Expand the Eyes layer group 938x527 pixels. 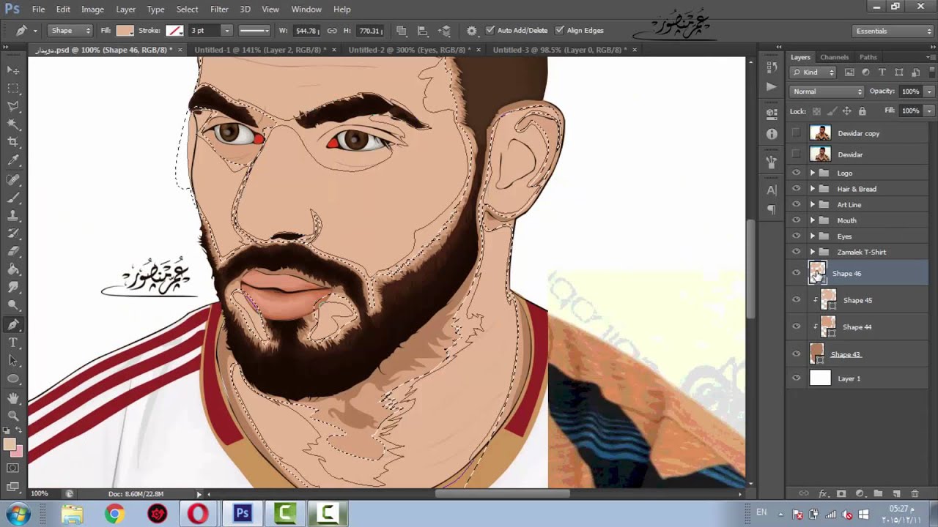point(812,236)
